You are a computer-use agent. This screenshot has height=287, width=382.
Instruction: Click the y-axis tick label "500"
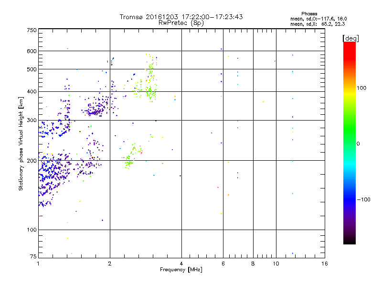pos(32,69)
